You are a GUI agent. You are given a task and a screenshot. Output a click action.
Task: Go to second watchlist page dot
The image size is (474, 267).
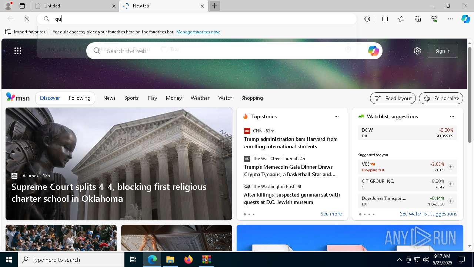coord(365,214)
